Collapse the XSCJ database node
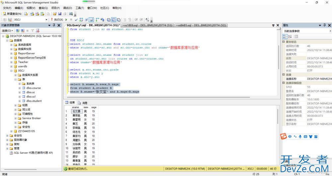 [x=11, y=71]
